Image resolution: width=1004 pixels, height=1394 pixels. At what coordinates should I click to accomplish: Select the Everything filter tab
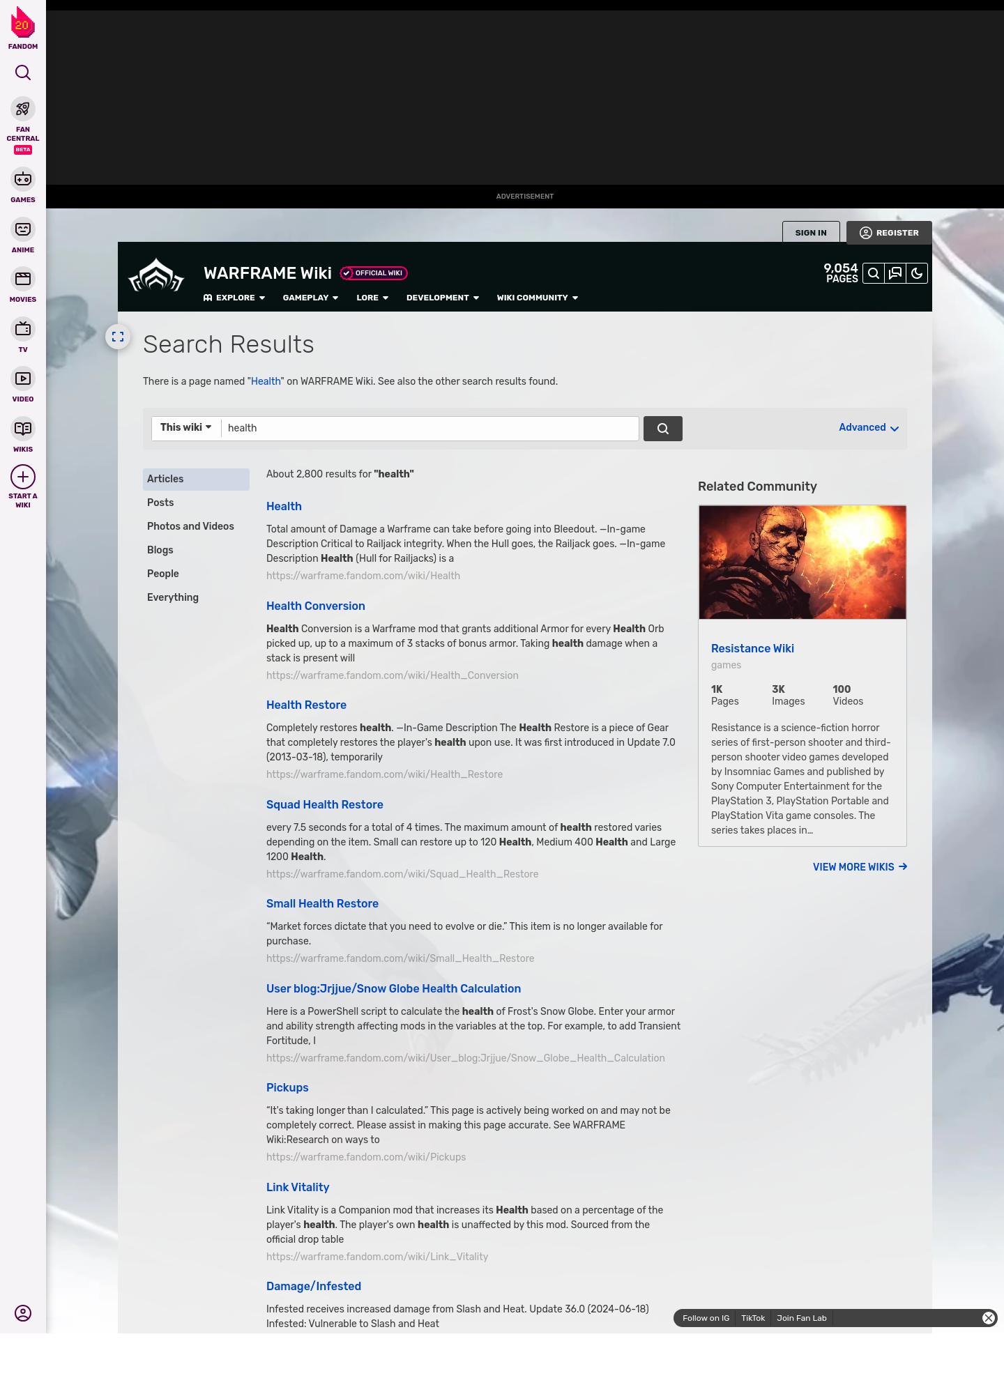point(196,597)
